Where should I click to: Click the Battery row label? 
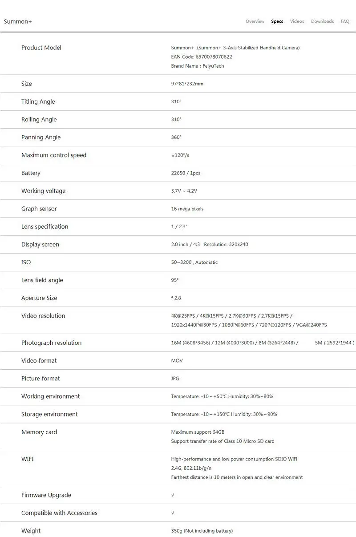tap(31, 173)
